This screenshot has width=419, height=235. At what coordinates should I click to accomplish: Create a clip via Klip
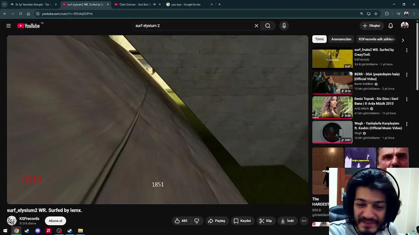(x=266, y=221)
